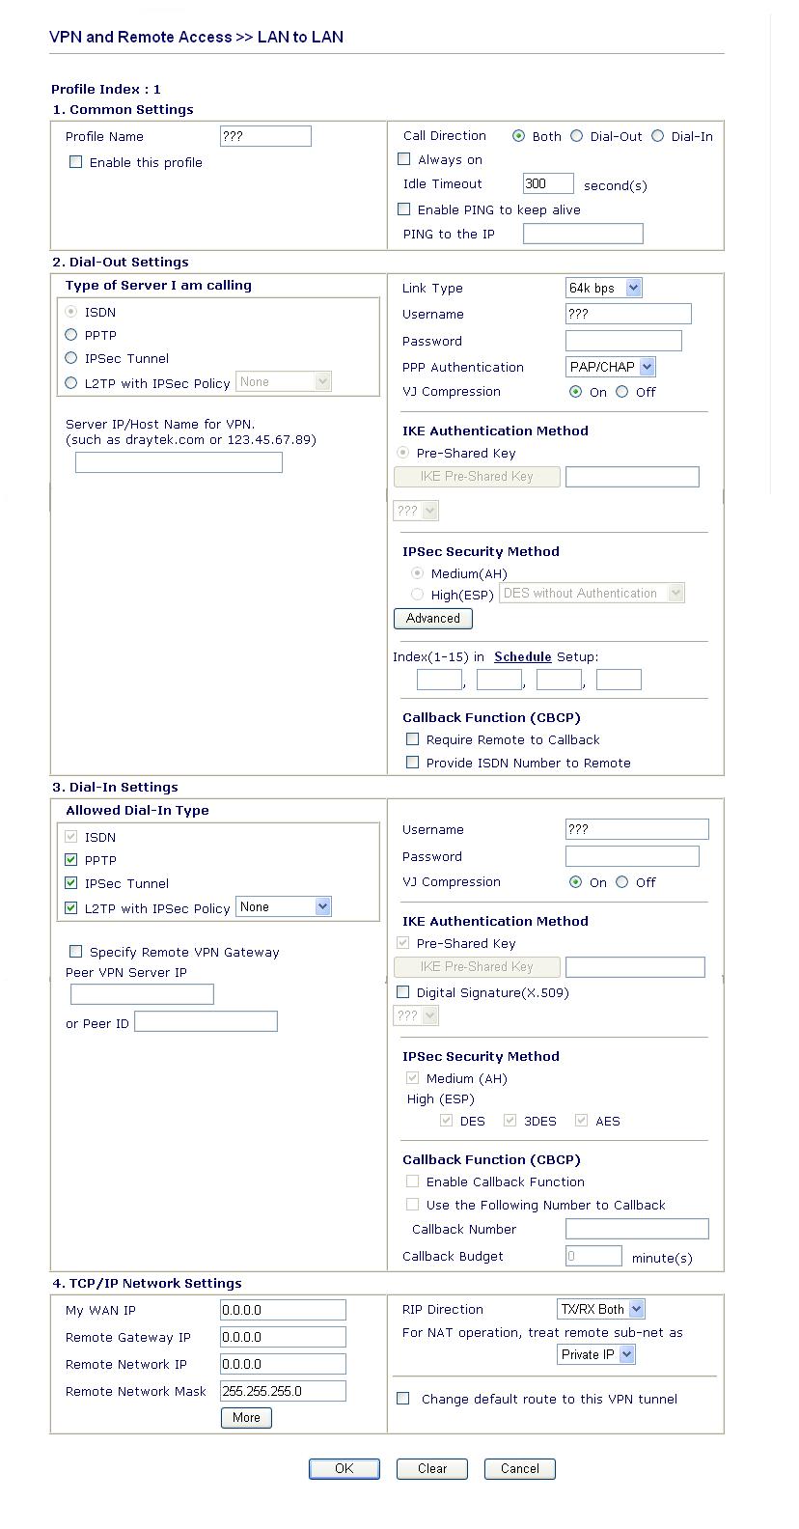The height and width of the screenshot is (1529, 799).
Task: Click the Clear button
Action: 432,1469
